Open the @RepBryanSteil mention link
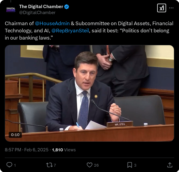The width and height of the screenshot is (179, 172). tap(70, 31)
